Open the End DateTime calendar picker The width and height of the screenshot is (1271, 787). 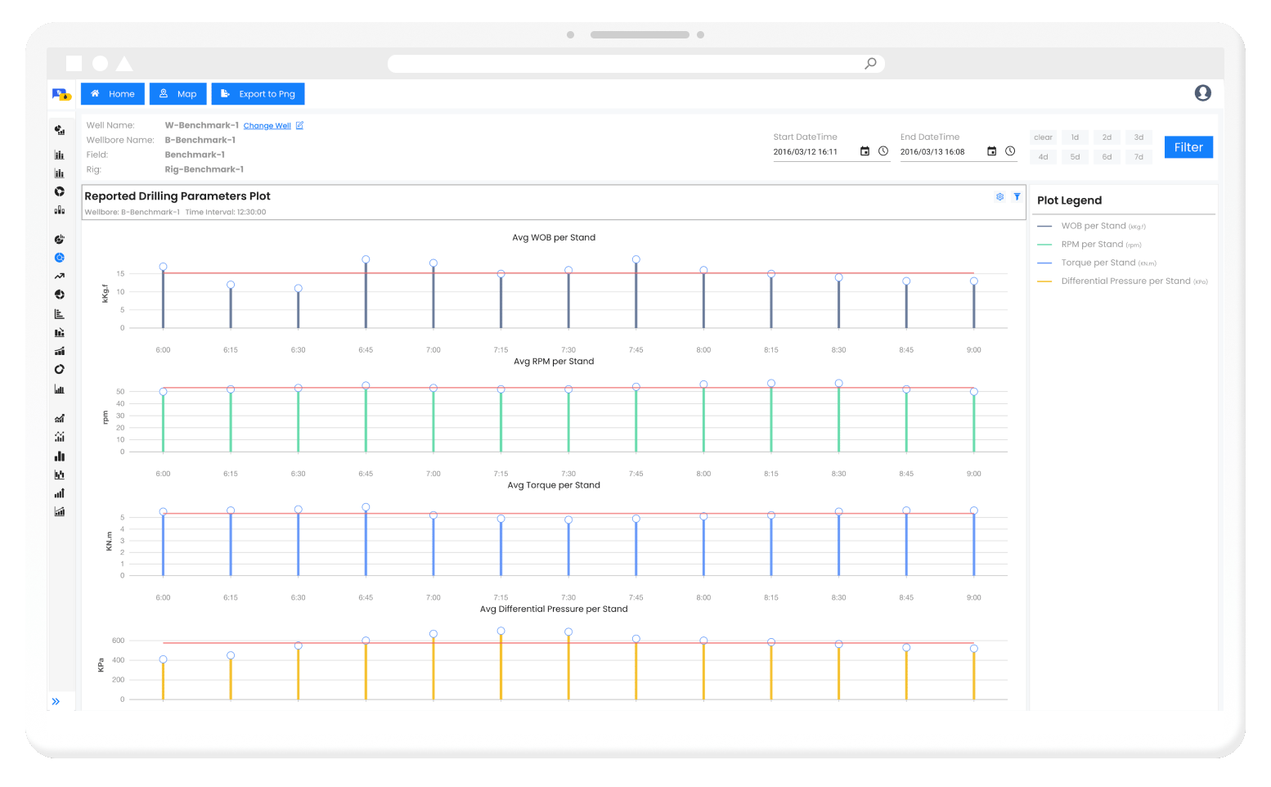click(991, 151)
